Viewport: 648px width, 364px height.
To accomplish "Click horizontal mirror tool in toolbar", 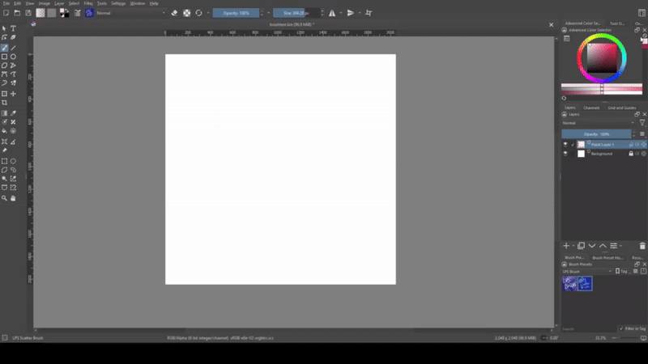I will [332, 13].
